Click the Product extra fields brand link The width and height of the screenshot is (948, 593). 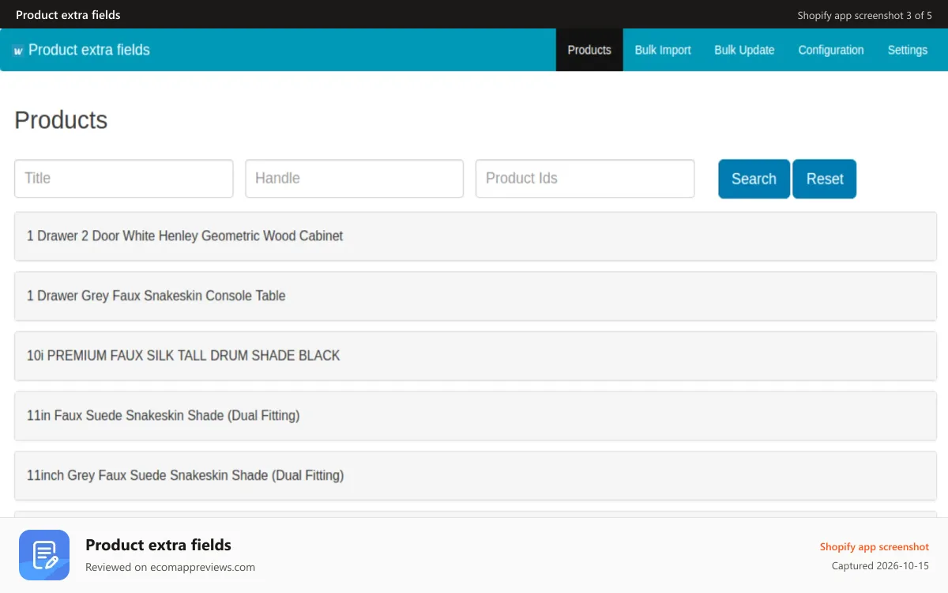tap(89, 50)
